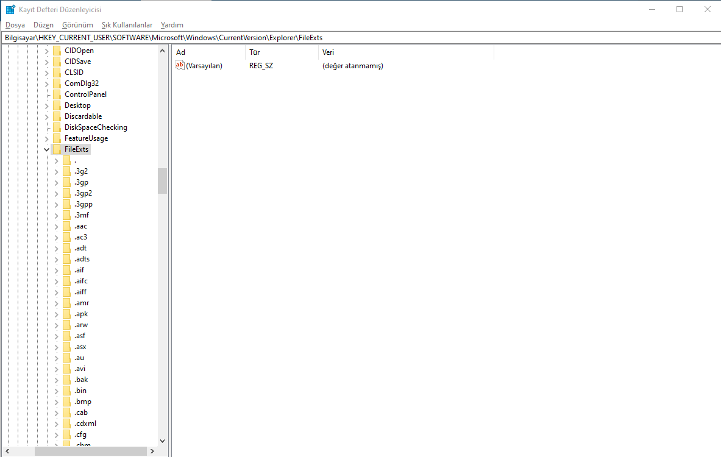The width and height of the screenshot is (721, 457).
Task: Select the .bin key
Action: 80,391
